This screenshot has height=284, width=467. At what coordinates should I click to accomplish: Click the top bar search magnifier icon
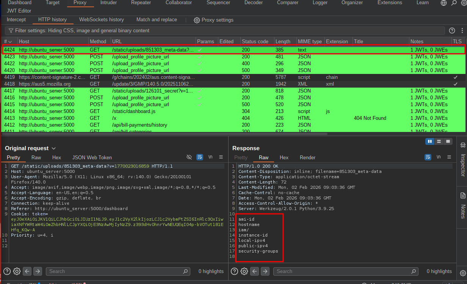pyautogui.click(x=454, y=3)
